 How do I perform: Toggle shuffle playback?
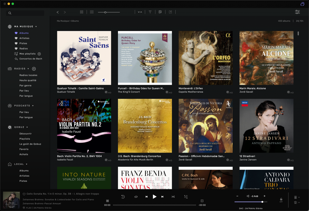click(x=173, y=197)
